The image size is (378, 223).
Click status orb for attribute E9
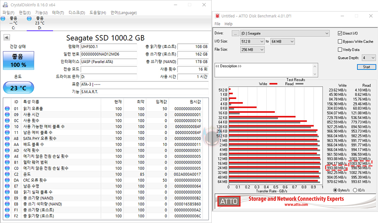coord(7,198)
